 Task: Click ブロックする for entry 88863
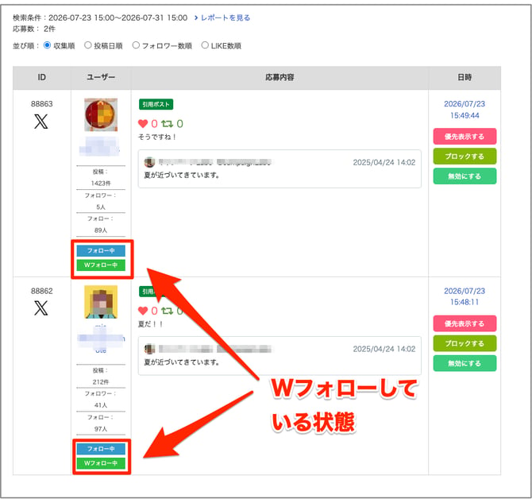point(465,157)
